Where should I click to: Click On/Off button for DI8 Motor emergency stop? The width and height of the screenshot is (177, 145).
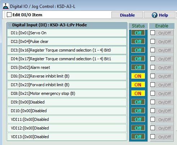(x=165, y=93)
